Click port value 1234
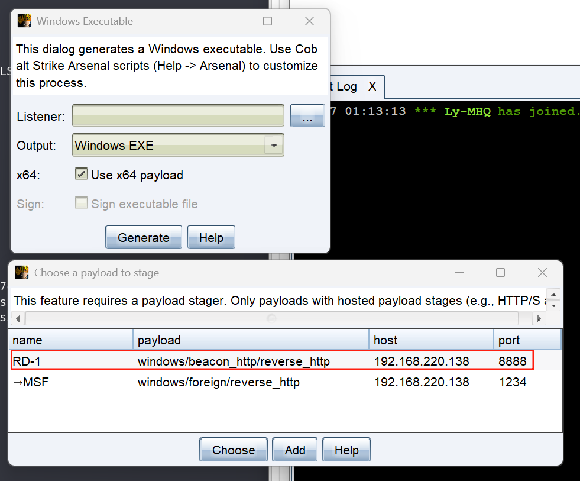This screenshot has width=580, height=481. point(513,382)
